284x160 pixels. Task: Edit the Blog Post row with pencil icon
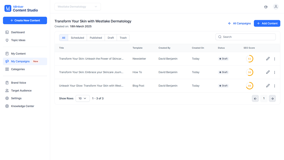click(268, 86)
